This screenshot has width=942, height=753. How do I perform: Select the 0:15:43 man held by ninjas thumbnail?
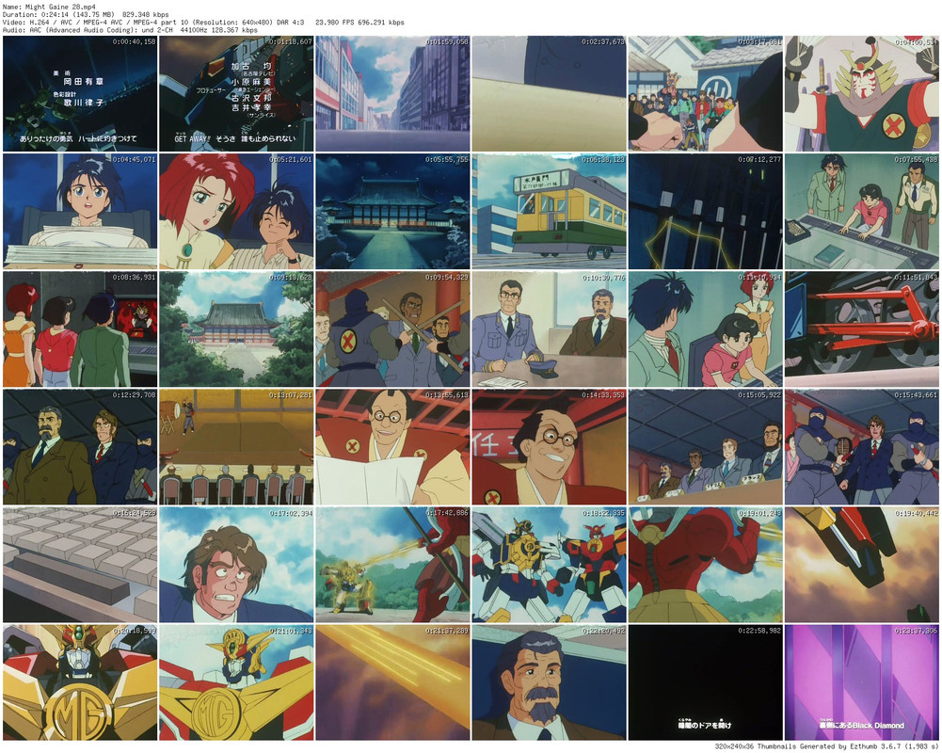861,447
